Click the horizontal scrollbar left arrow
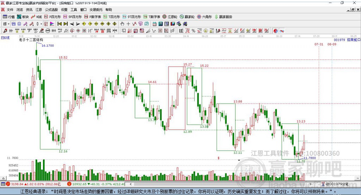The height and width of the screenshot is (195, 361). click(131, 184)
